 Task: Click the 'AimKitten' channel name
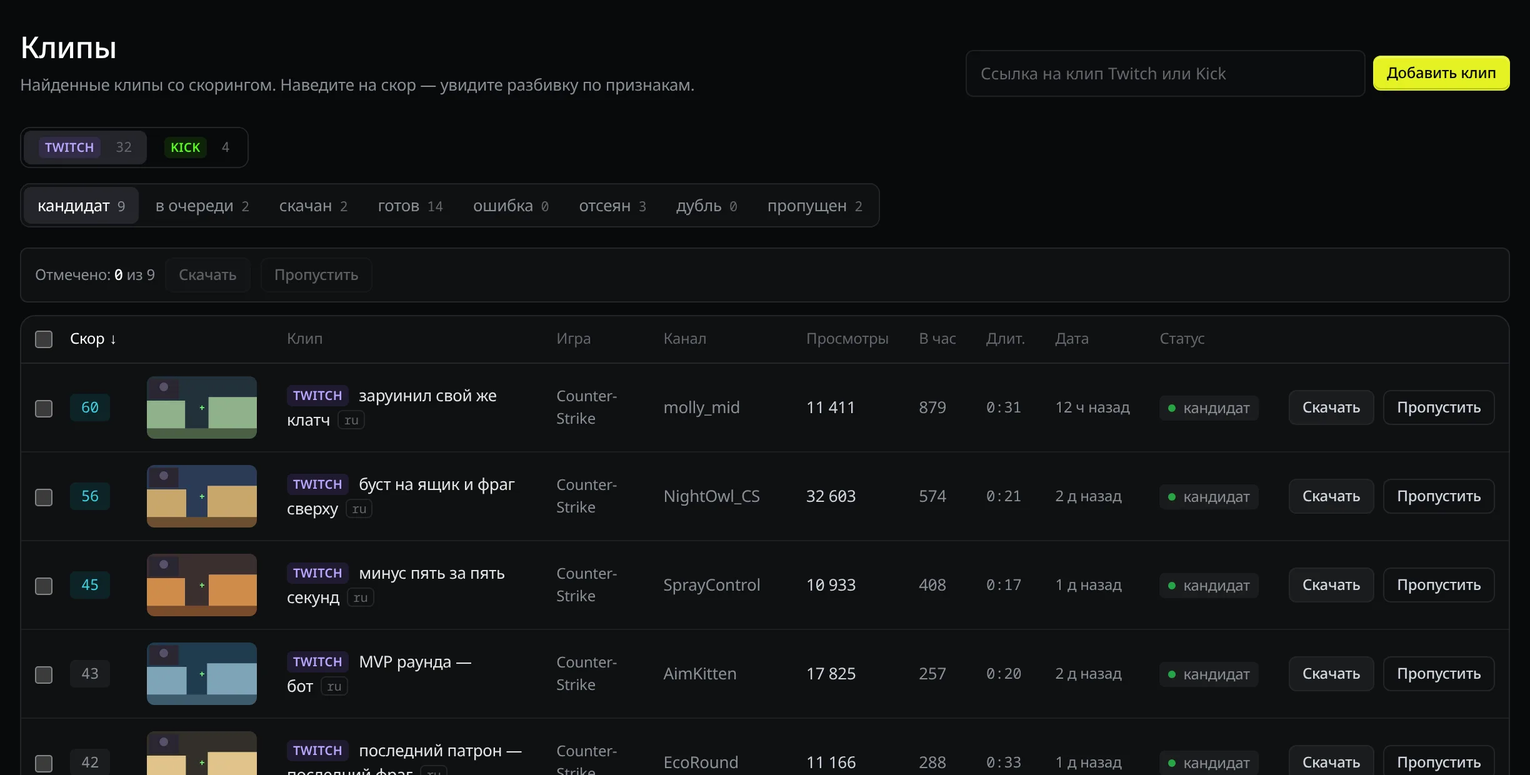(700, 674)
